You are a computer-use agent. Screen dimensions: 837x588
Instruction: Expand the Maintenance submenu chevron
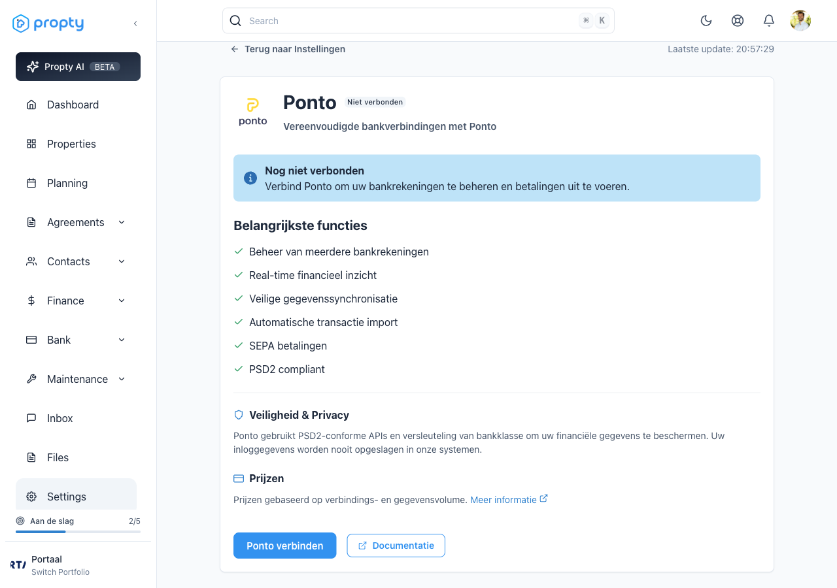tap(122, 379)
